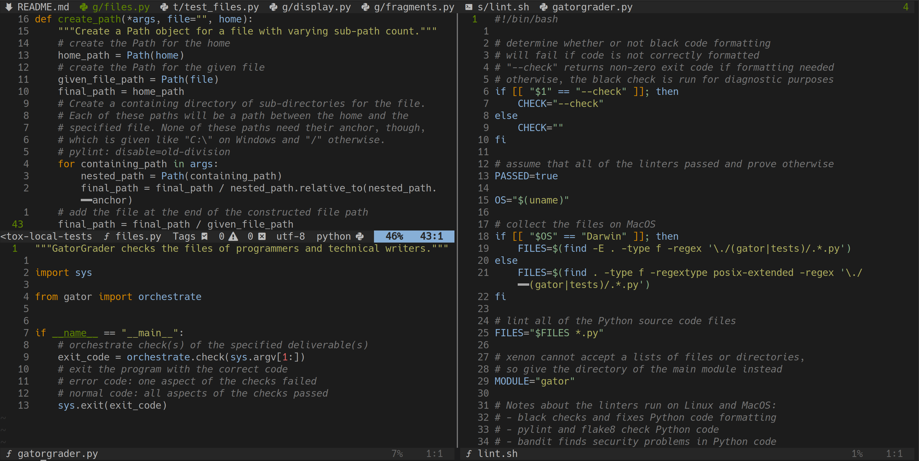919x461 pixels.
Task: Open the g/display.py tab
Action: [316, 7]
